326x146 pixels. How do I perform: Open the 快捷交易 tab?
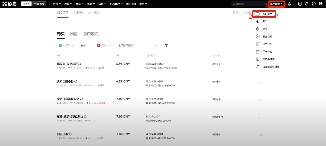78,12
